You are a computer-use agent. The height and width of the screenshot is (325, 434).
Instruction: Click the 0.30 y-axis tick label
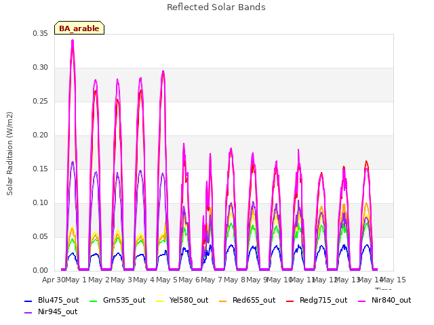(41, 68)
